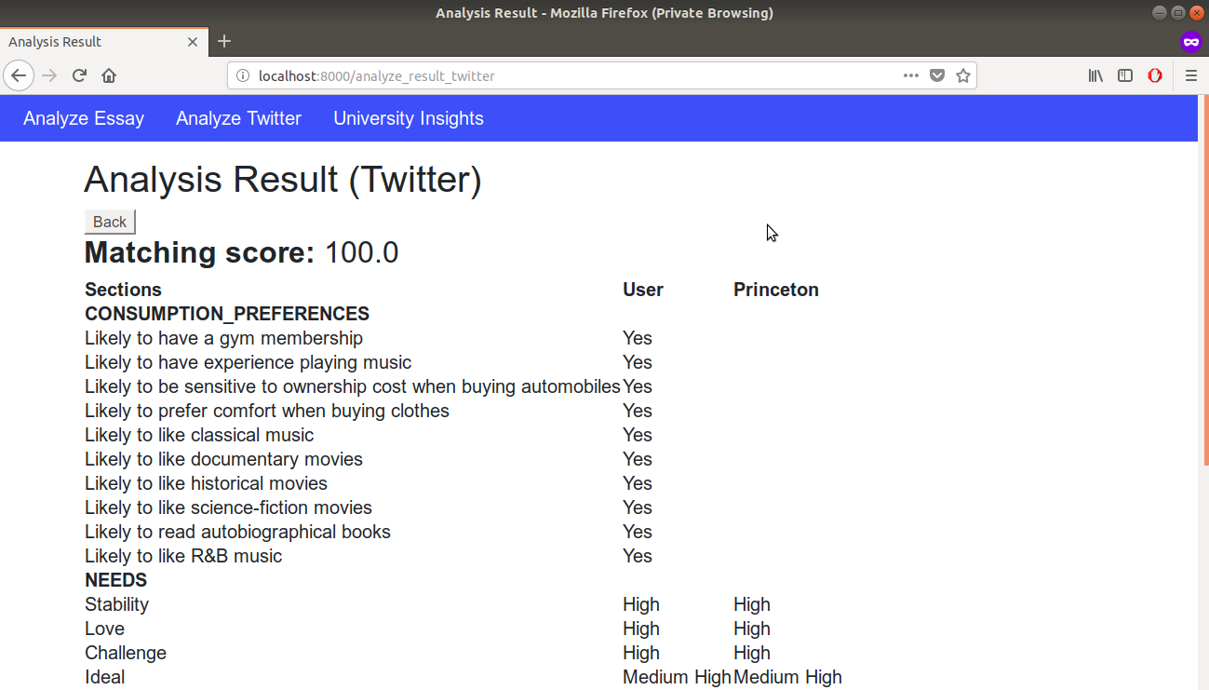The image size is (1209, 690).
Task: Open page actions three-dot menu
Action: (x=911, y=75)
